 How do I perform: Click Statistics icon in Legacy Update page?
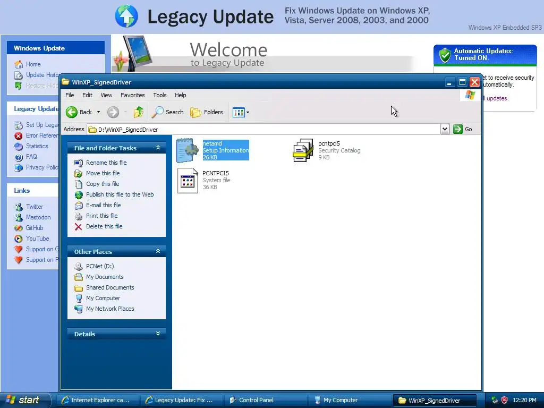pos(19,147)
